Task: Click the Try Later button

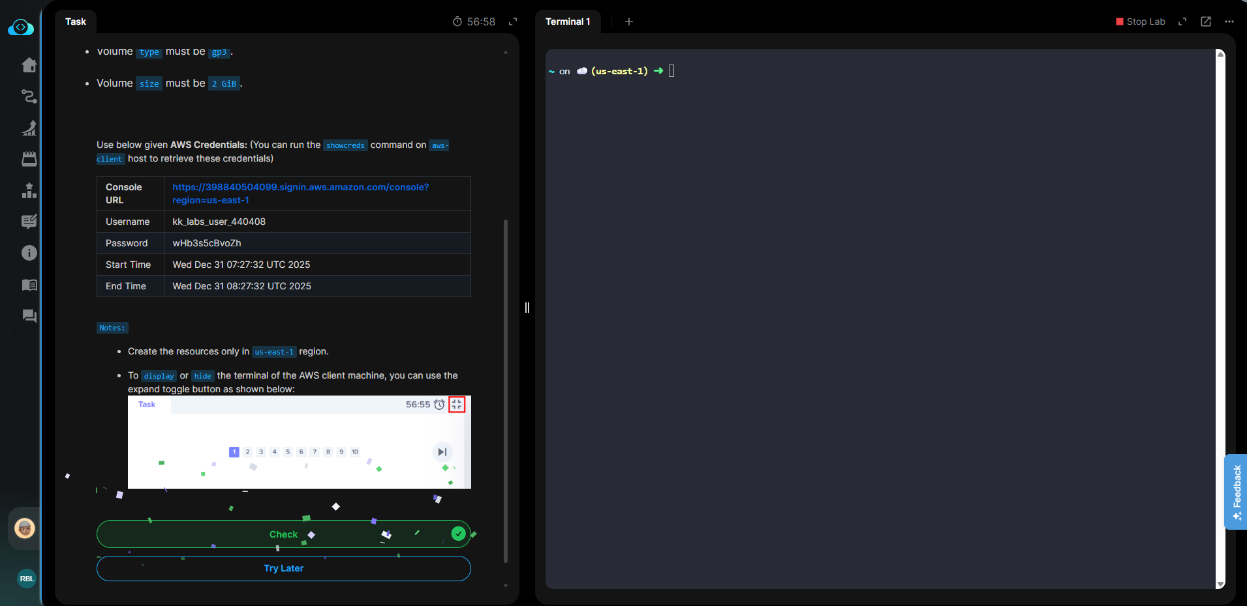Action: (x=284, y=568)
